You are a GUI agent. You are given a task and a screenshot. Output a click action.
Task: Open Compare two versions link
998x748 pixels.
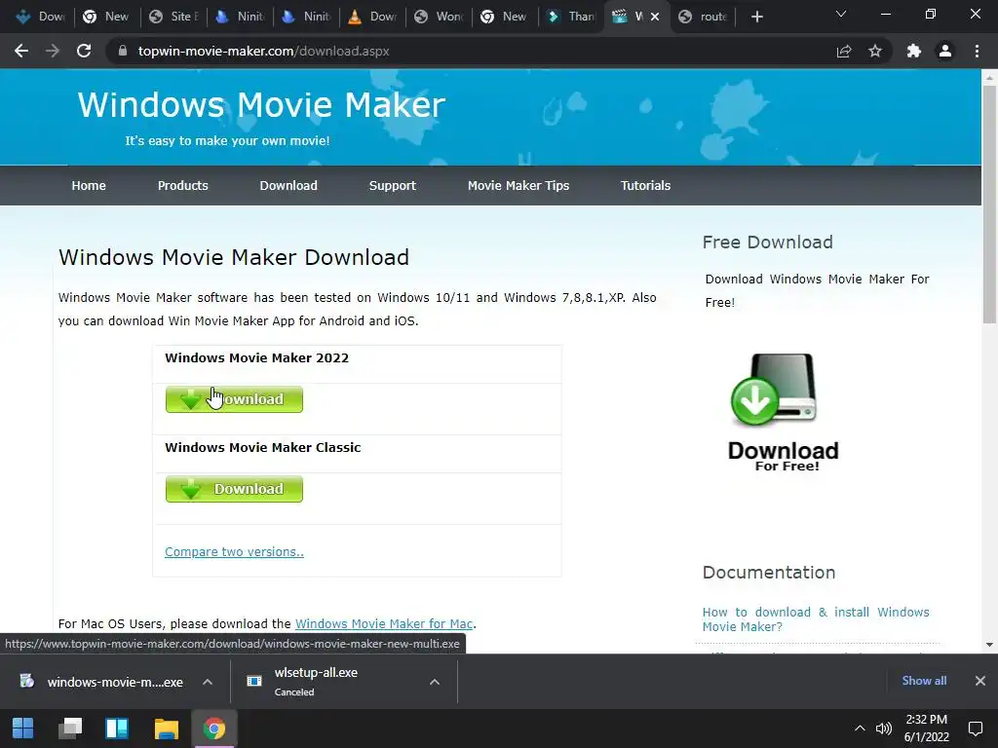pos(234,552)
